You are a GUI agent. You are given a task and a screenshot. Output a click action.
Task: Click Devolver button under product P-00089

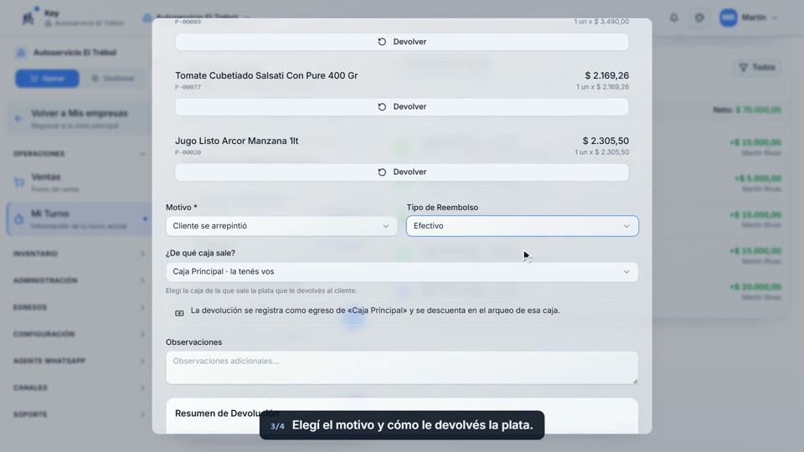click(401, 42)
